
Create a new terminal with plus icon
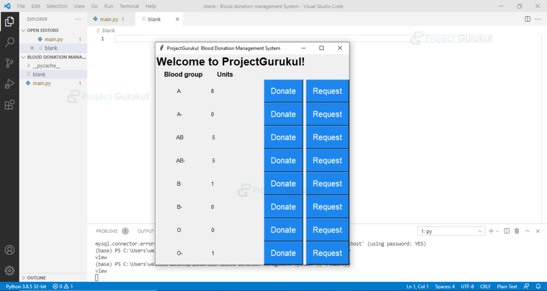pos(491,231)
